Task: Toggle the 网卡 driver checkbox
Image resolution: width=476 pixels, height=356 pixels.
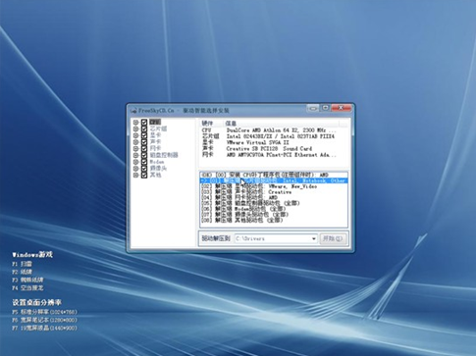Action: click(x=144, y=148)
